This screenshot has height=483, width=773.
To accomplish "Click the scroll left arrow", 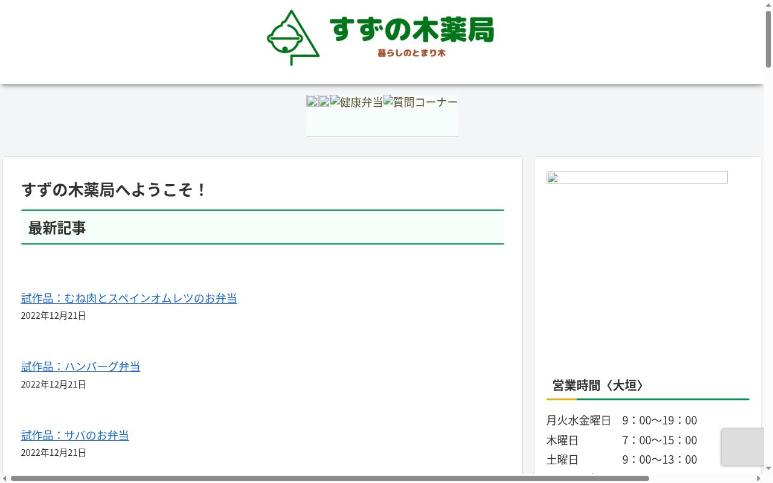I will coord(5,478).
